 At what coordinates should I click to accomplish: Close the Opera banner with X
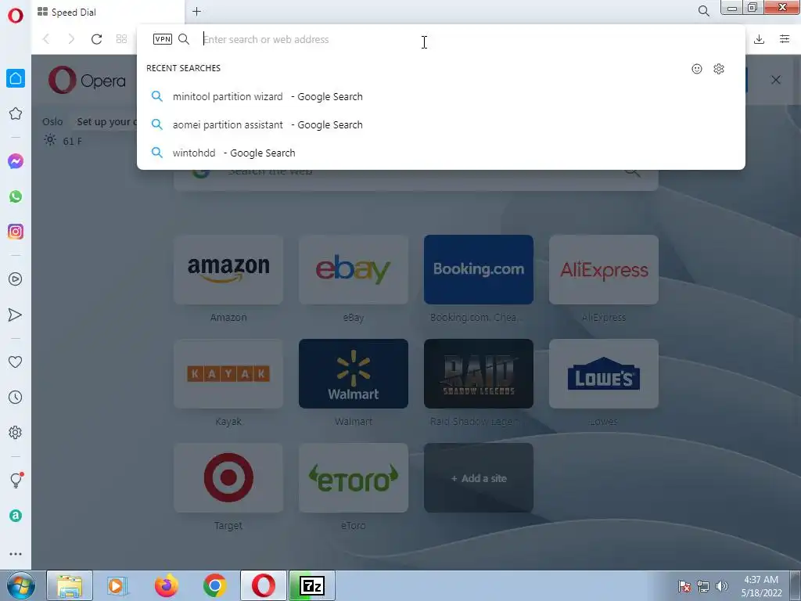(775, 81)
